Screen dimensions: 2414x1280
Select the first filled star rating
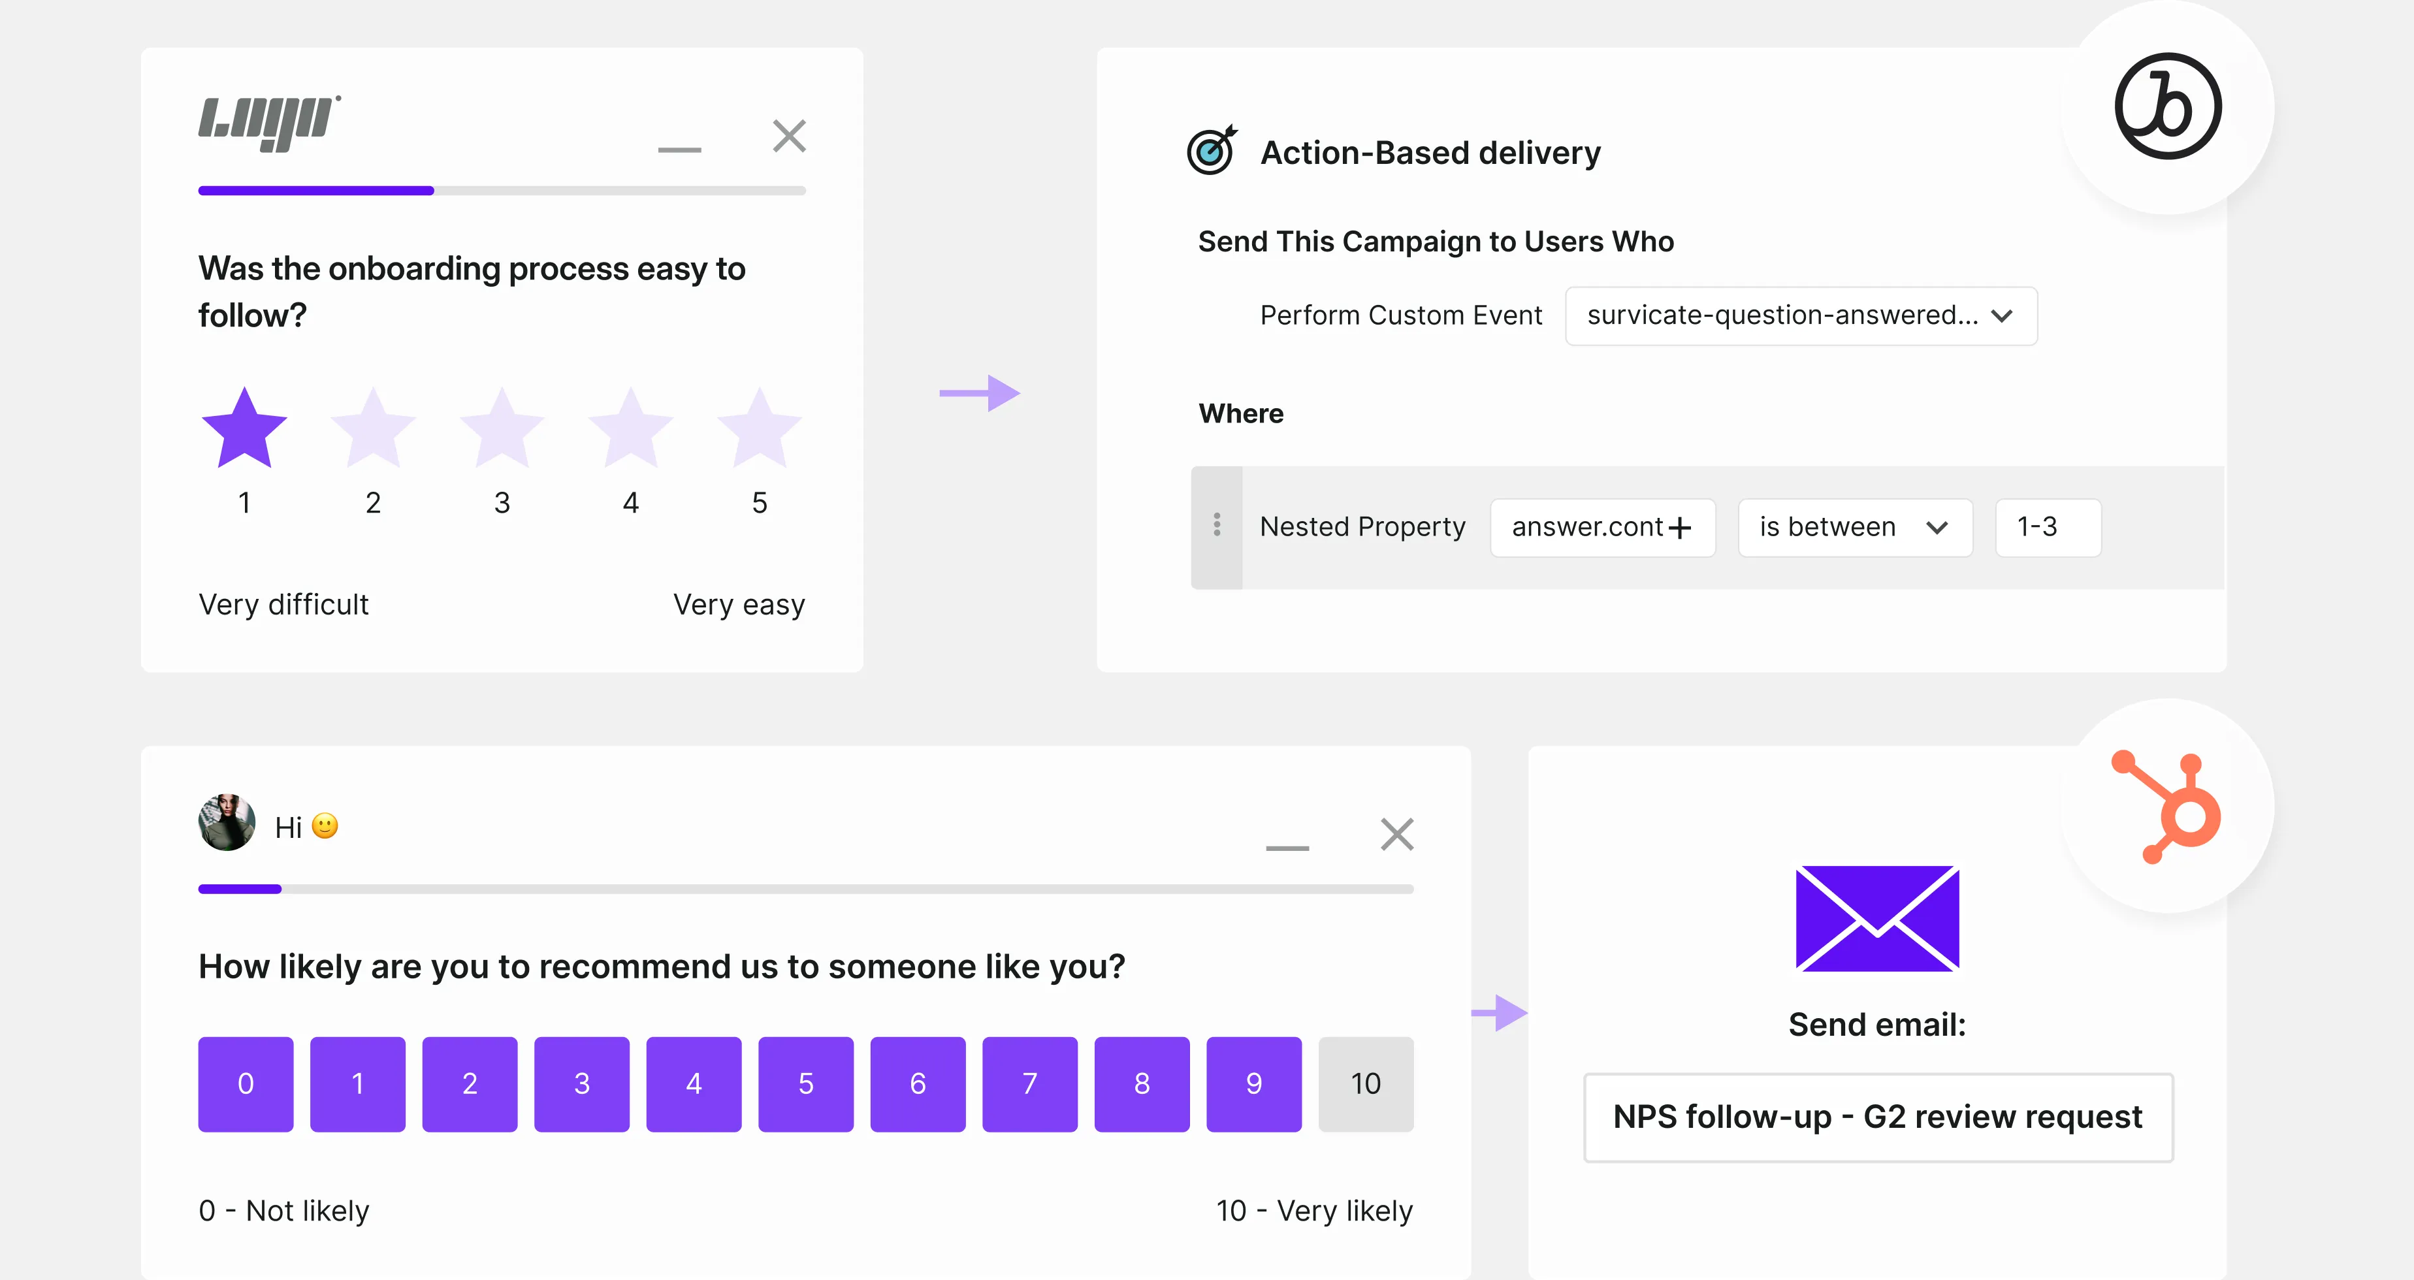click(x=244, y=428)
